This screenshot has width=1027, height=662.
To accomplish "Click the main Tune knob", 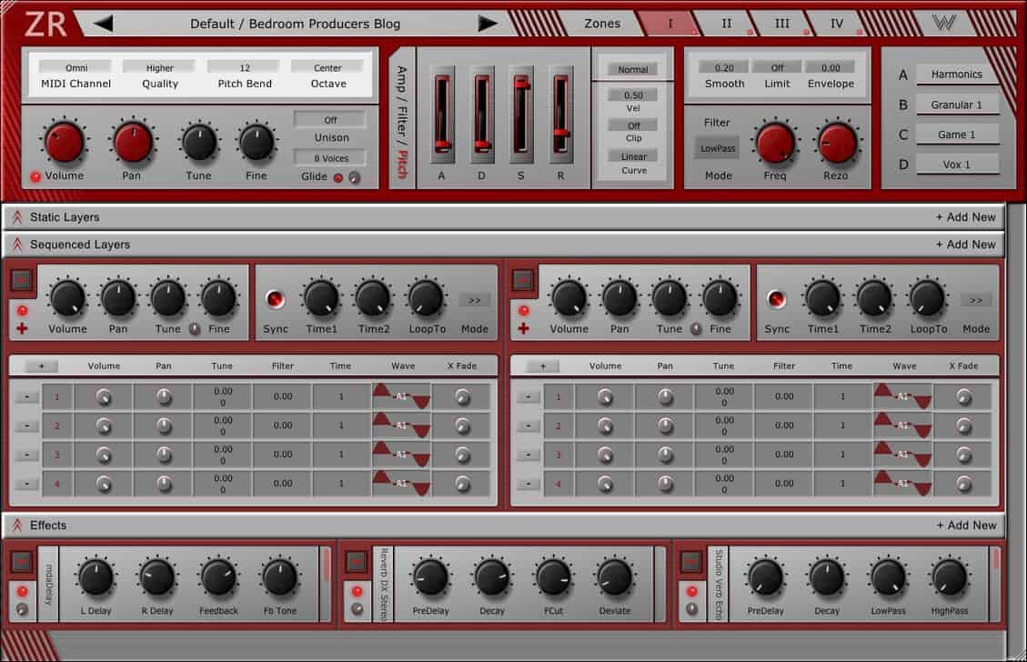I will (x=199, y=142).
